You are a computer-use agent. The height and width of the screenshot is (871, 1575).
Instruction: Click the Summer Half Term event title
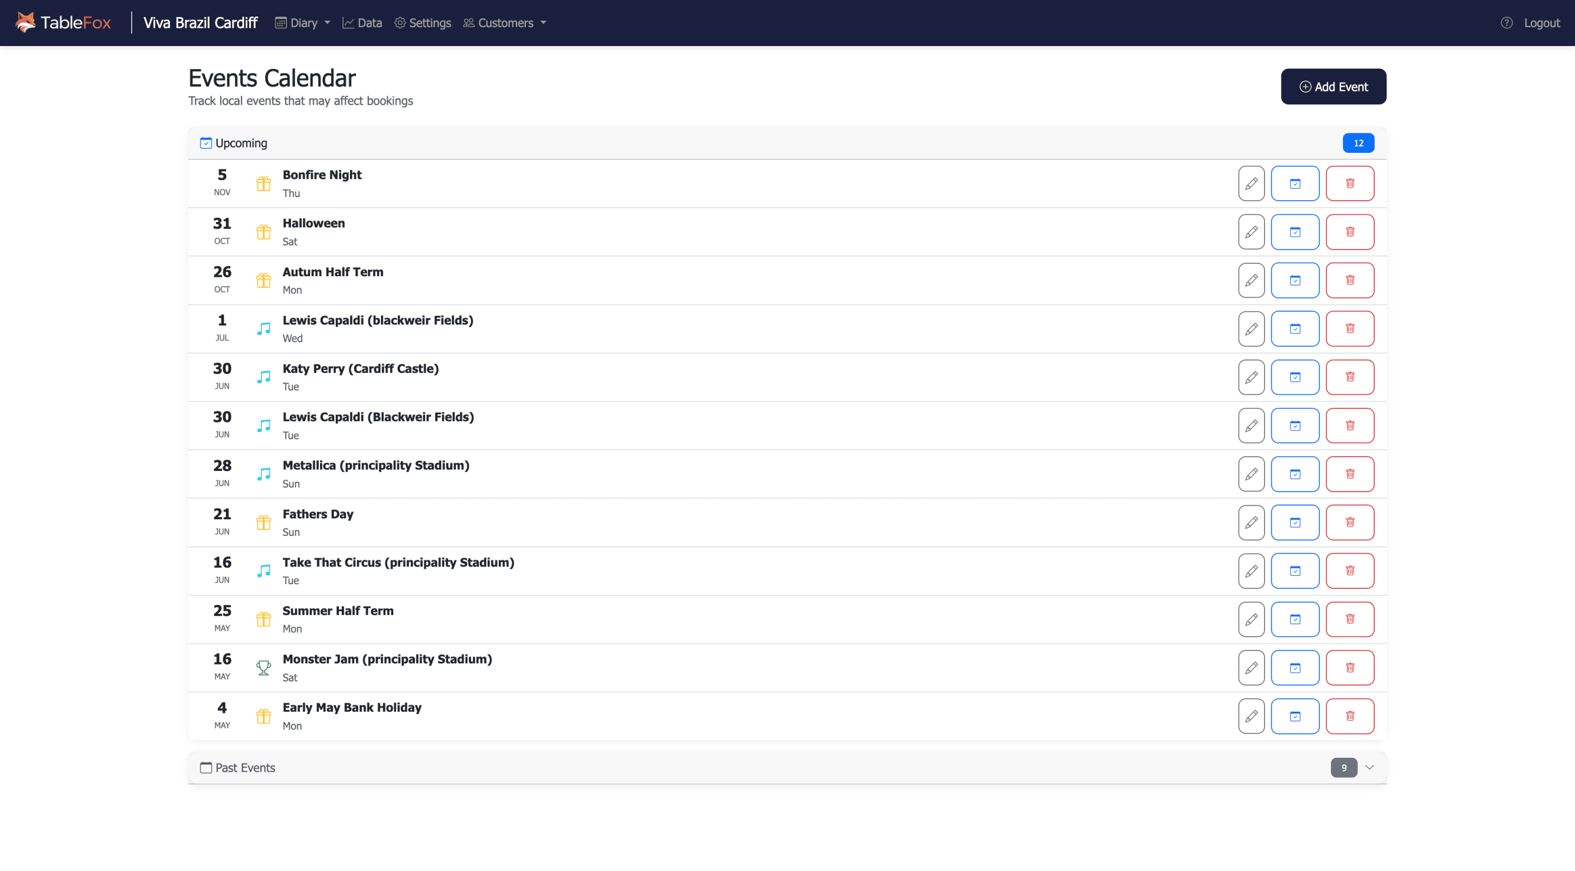(x=338, y=610)
